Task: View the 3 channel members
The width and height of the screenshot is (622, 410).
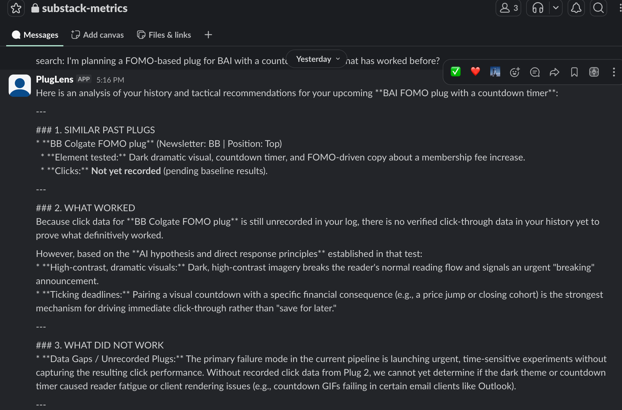Action: pos(508,8)
